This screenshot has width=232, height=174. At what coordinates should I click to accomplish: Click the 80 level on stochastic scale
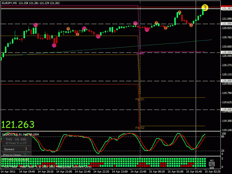pyautogui.click(x=223, y=137)
